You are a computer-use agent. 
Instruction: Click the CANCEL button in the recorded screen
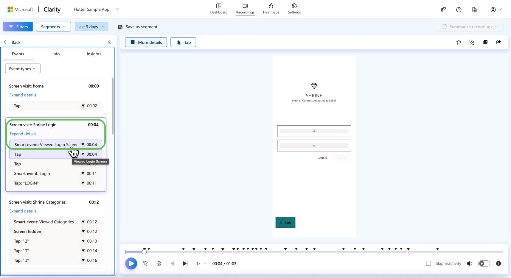322,158
